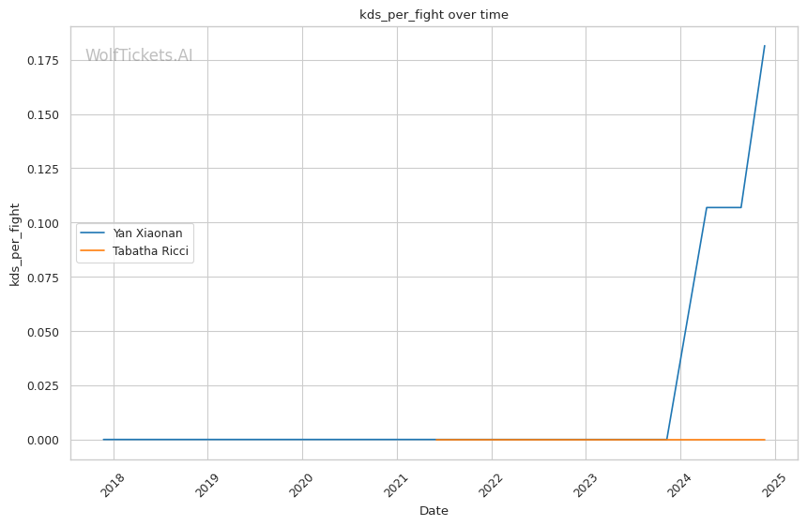Click the WolfTickets.AI watermark text
This screenshot has width=807, height=526.
click(139, 56)
